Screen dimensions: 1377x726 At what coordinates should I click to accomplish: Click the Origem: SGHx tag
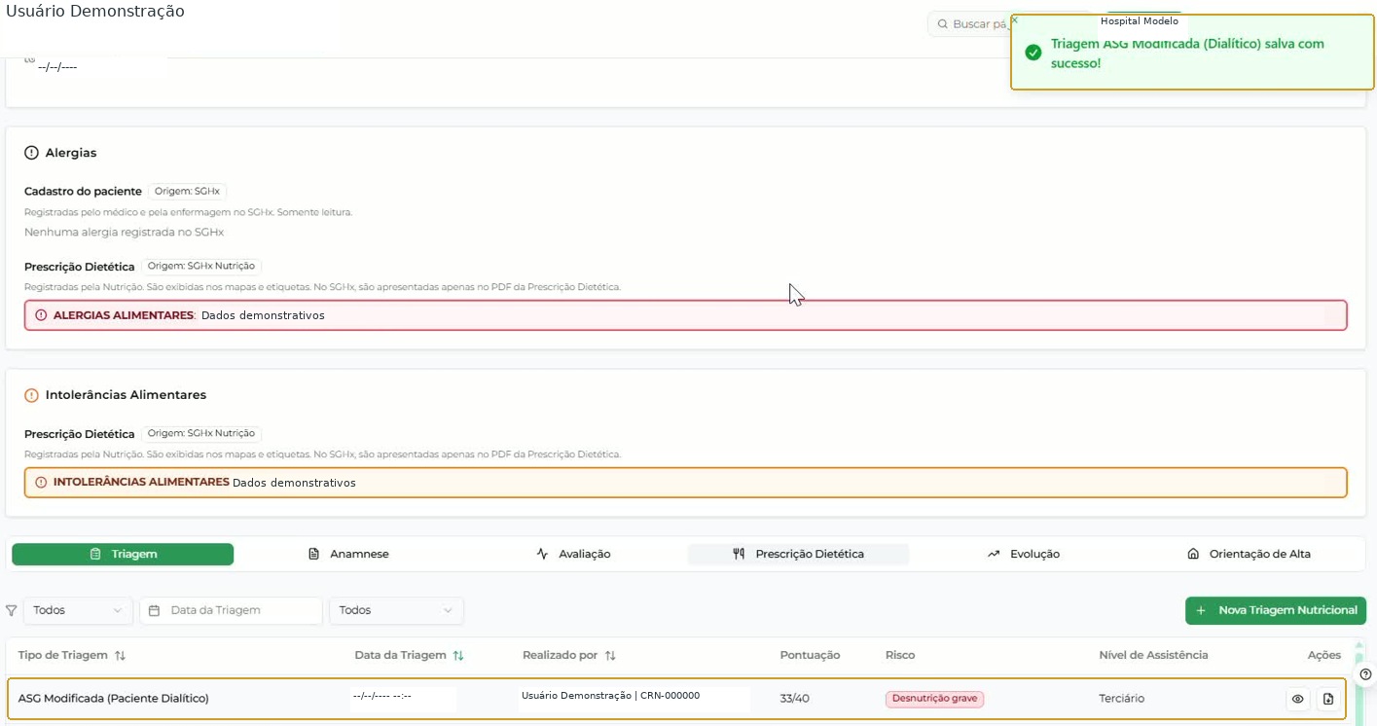tap(187, 191)
